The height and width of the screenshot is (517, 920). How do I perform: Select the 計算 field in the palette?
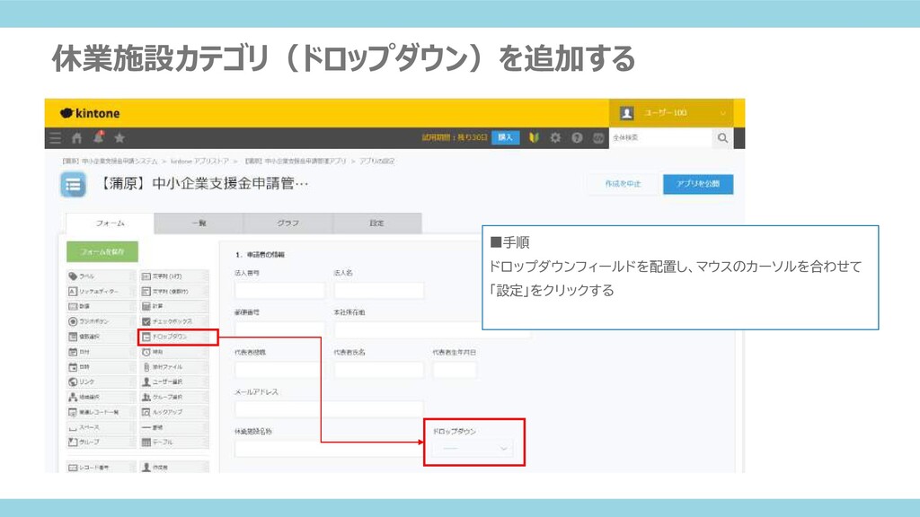pyautogui.click(x=173, y=307)
